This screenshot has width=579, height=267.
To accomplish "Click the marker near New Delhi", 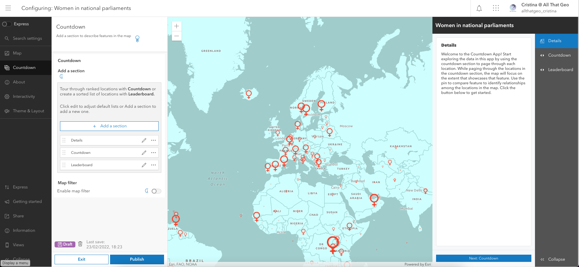I will 426,191.
